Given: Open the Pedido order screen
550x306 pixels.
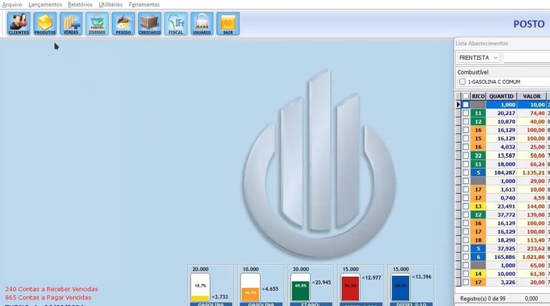Looking at the screenshot, I should pos(123,24).
